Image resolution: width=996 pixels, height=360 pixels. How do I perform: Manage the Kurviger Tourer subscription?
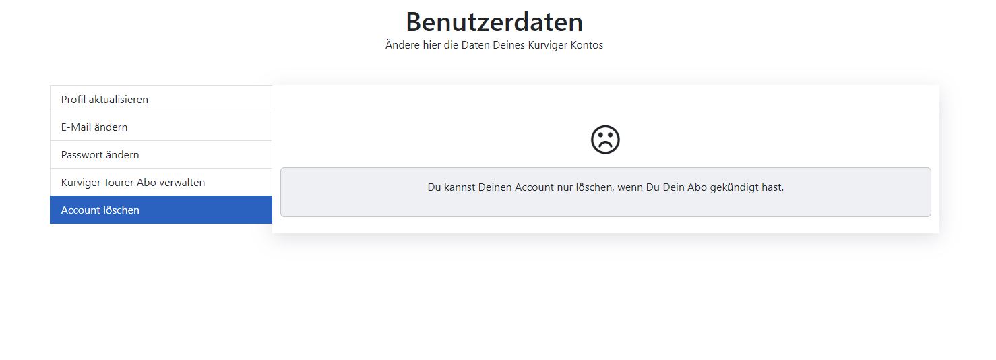[133, 182]
